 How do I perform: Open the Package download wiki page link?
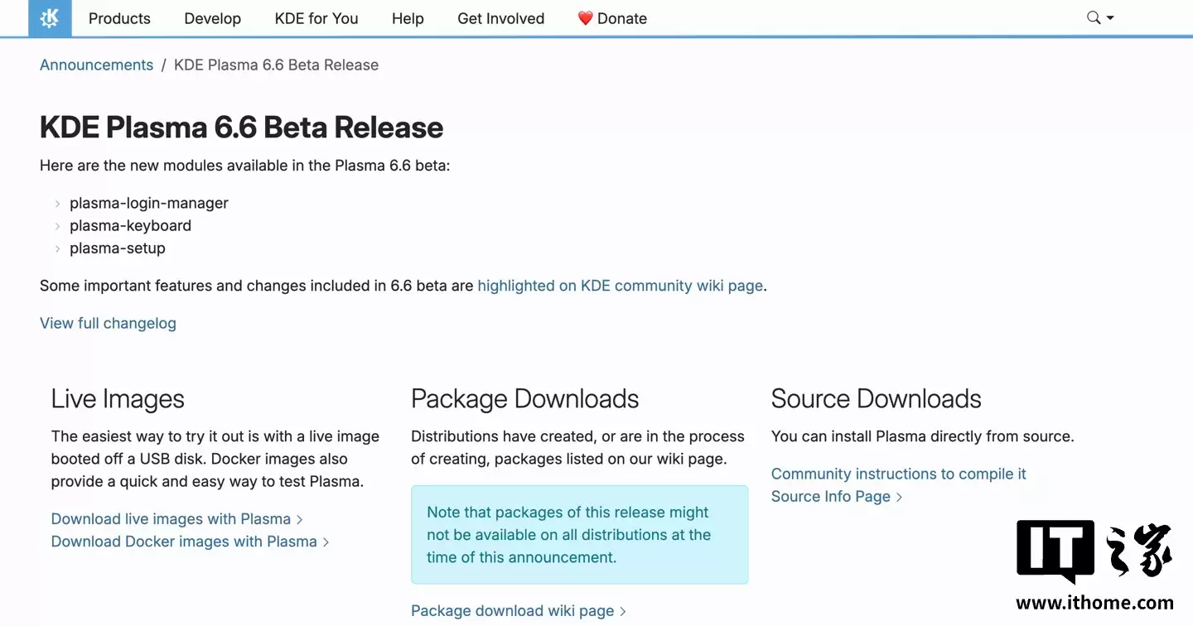[513, 610]
